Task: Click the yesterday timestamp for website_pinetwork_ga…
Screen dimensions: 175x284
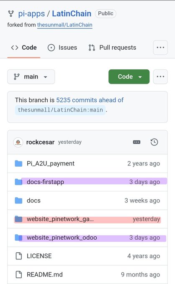Action: tap(146, 219)
